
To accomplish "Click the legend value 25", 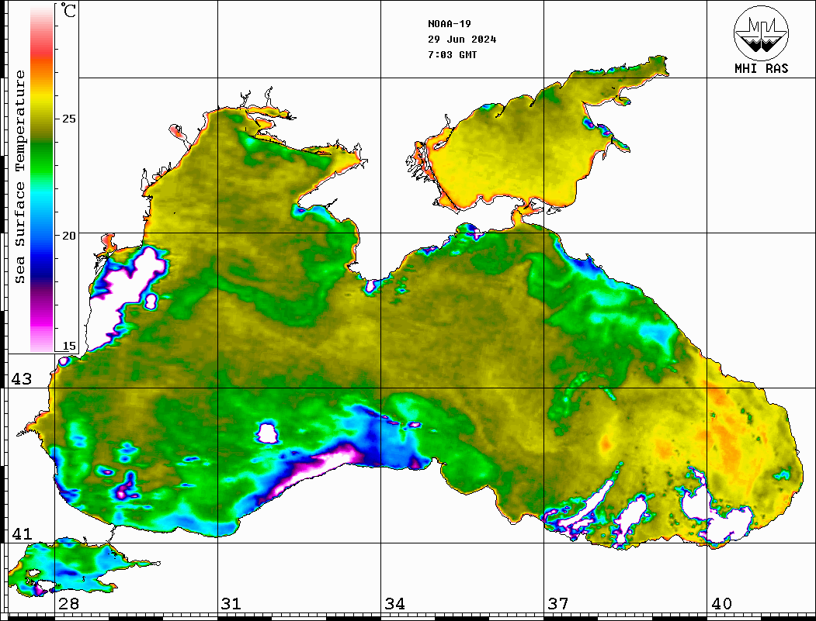I will [x=68, y=119].
